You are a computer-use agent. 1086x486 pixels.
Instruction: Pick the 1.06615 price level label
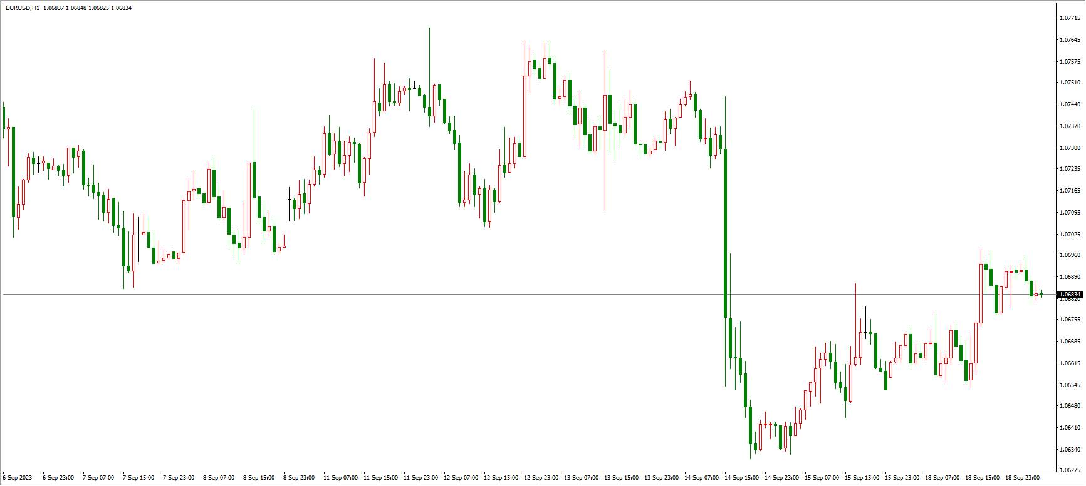point(1069,363)
